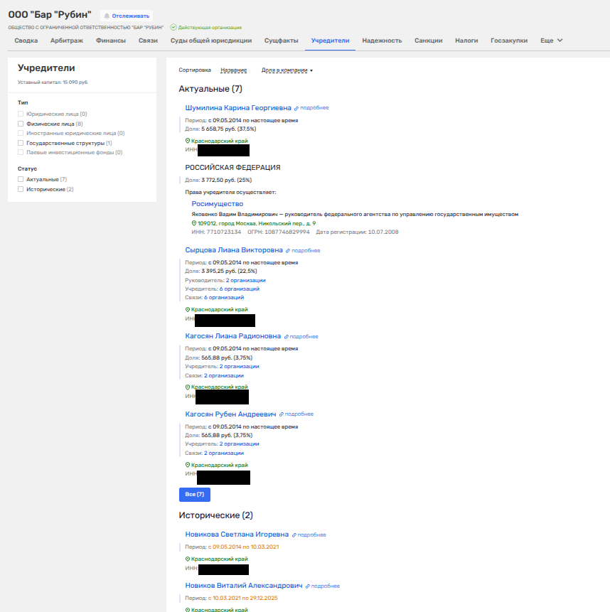Click link icon beside Кагосян Рубен Андреевич
This screenshot has width=610, height=612.
[x=281, y=414]
